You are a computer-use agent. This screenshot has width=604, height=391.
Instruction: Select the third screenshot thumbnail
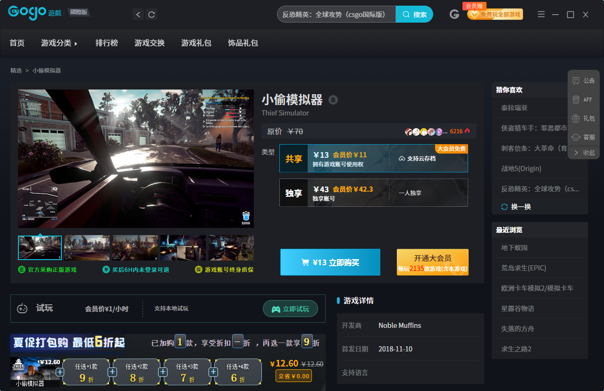(135, 248)
